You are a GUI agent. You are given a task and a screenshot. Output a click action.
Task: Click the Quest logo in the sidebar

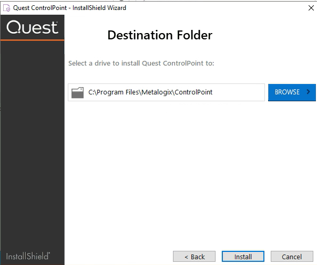pyautogui.click(x=32, y=27)
